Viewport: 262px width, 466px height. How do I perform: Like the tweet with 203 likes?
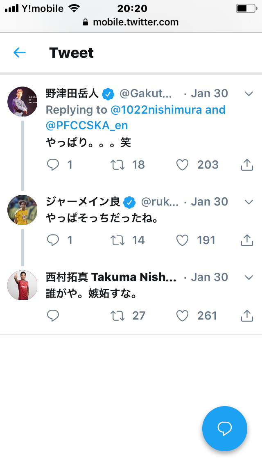(182, 165)
